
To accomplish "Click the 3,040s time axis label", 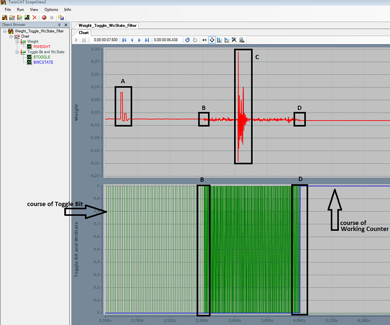I will (235, 320).
